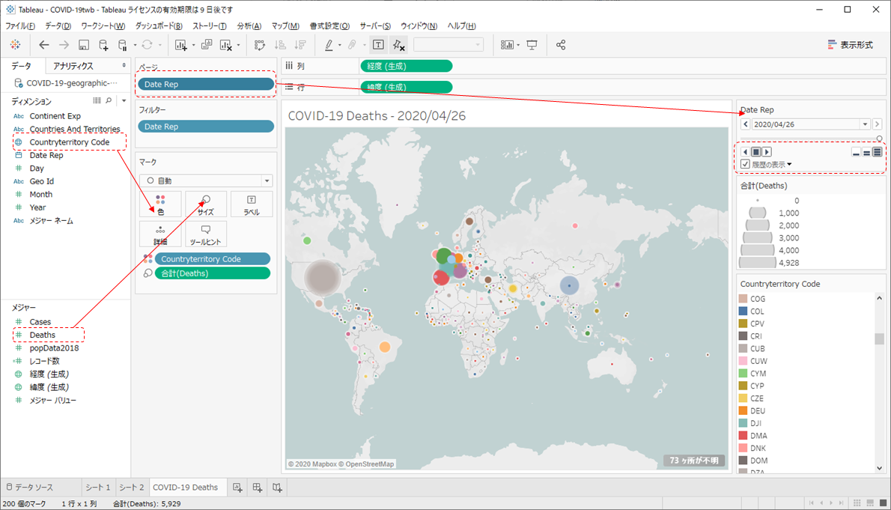Click the Countryterritory Code pill in Marks card
The image size is (891, 510).
pos(213,258)
